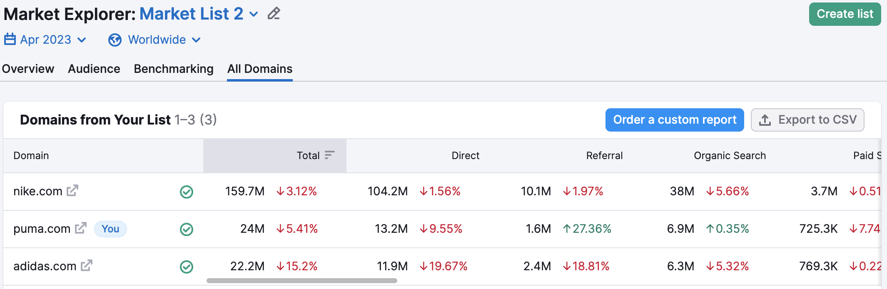Click the 22.2M total value for adidas.com
The image size is (887, 289).
click(247, 267)
